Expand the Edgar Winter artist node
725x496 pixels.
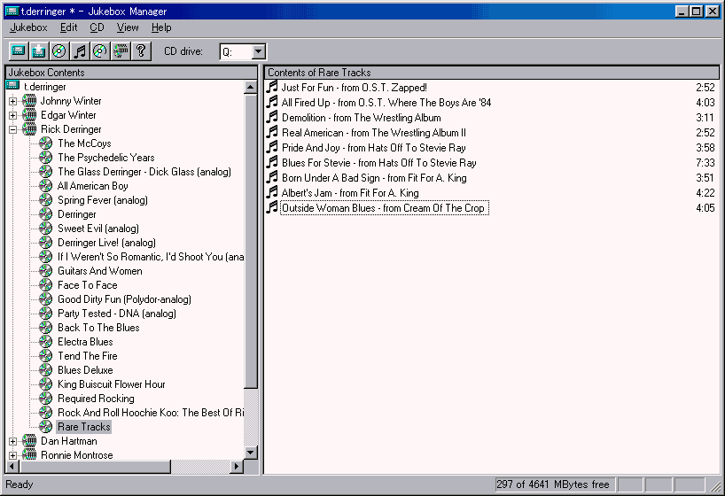tap(12, 115)
